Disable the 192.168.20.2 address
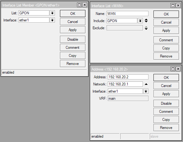Image resolution: width=183 pixels, height=142 pixels. pyautogui.click(x=166, y=103)
